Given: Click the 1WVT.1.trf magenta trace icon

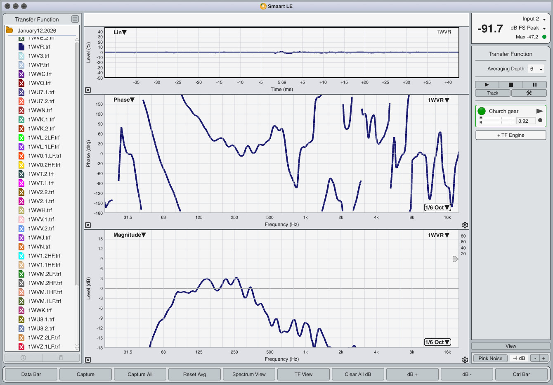Looking at the screenshot, I should tap(21, 183).
